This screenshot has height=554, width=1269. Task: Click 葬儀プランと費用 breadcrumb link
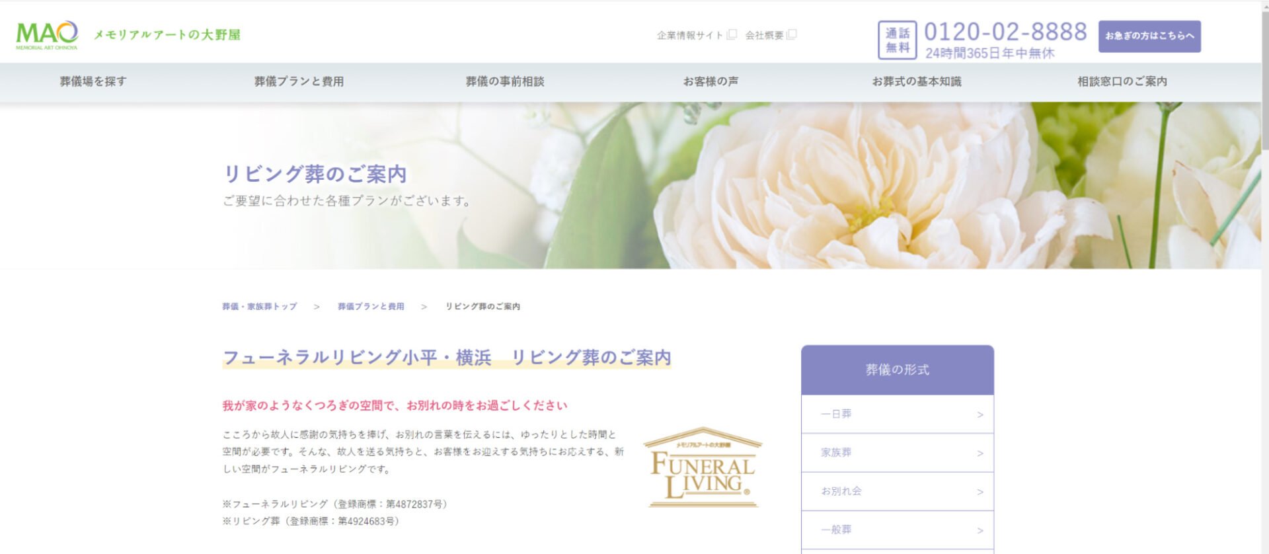pos(371,307)
